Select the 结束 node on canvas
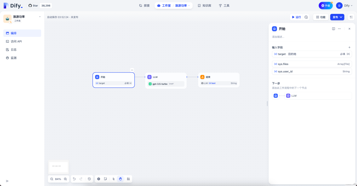Image resolution: width=357 pixels, height=186 pixels. (219, 80)
